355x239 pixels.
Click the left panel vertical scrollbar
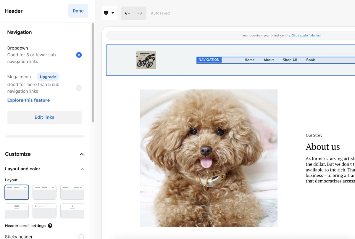(93, 73)
